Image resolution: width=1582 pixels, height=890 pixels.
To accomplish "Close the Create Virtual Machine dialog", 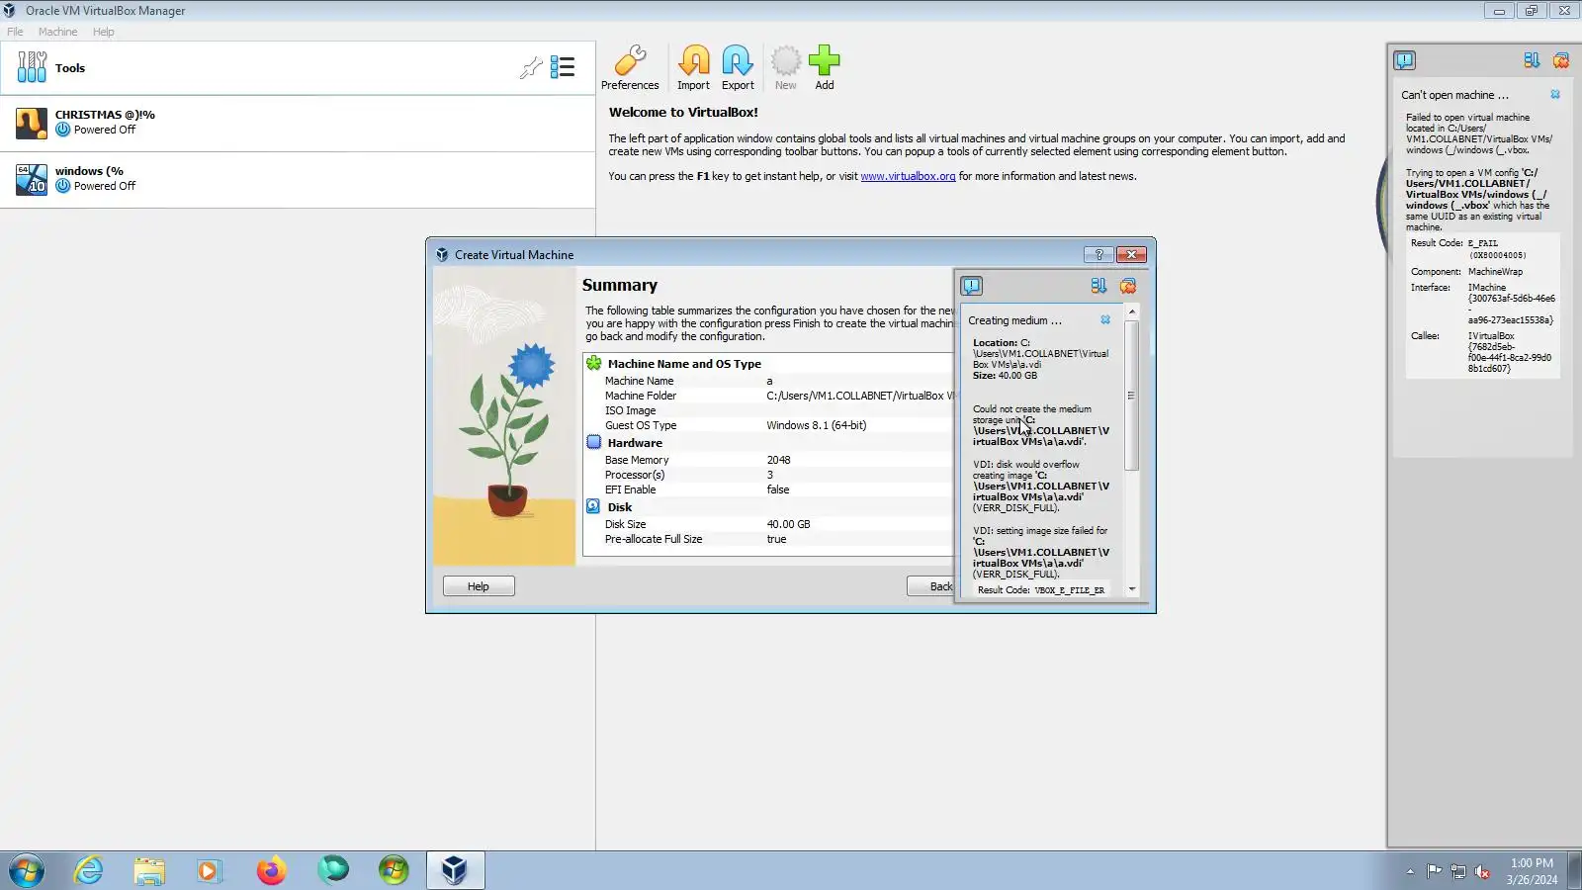I will tap(1131, 255).
